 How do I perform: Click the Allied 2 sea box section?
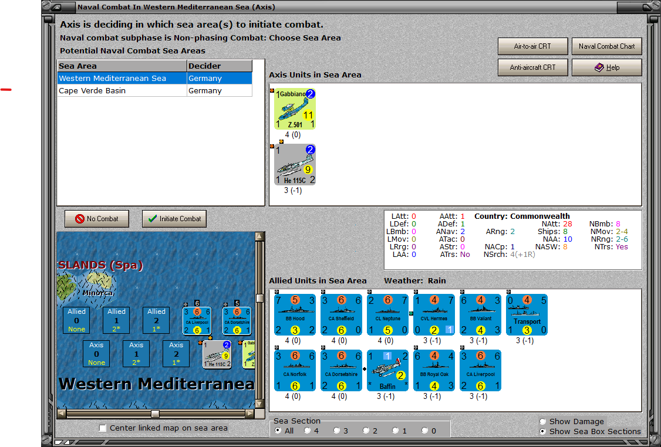[156, 320]
